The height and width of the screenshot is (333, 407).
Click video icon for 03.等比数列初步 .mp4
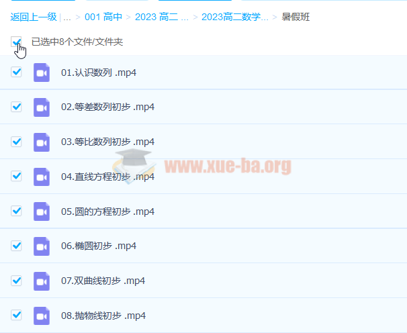coord(42,142)
